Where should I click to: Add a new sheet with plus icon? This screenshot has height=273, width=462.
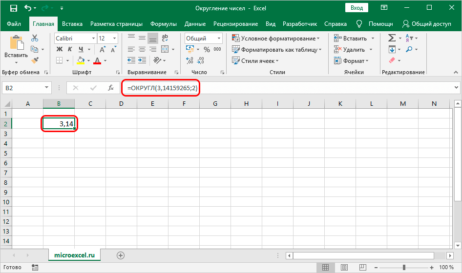(x=121, y=255)
